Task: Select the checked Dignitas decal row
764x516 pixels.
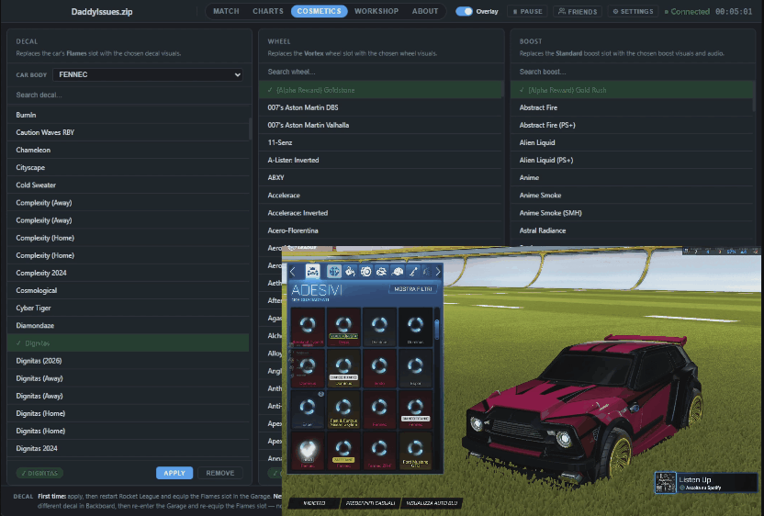Action: pos(129,343)
